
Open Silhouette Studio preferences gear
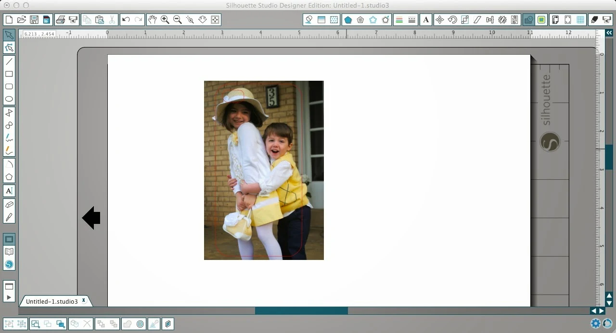click(x=595, y=324)
